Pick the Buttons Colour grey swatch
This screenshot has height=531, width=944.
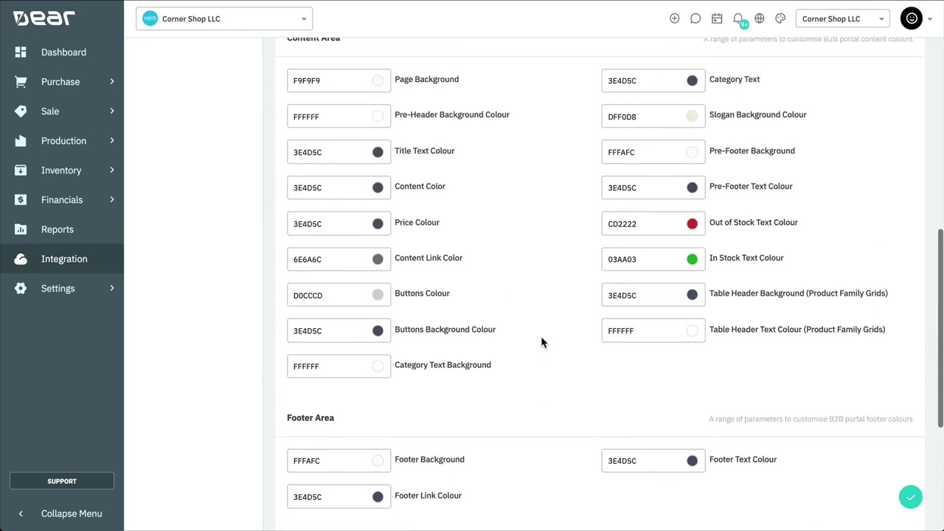pyautogui.click(x=378, y=295)
